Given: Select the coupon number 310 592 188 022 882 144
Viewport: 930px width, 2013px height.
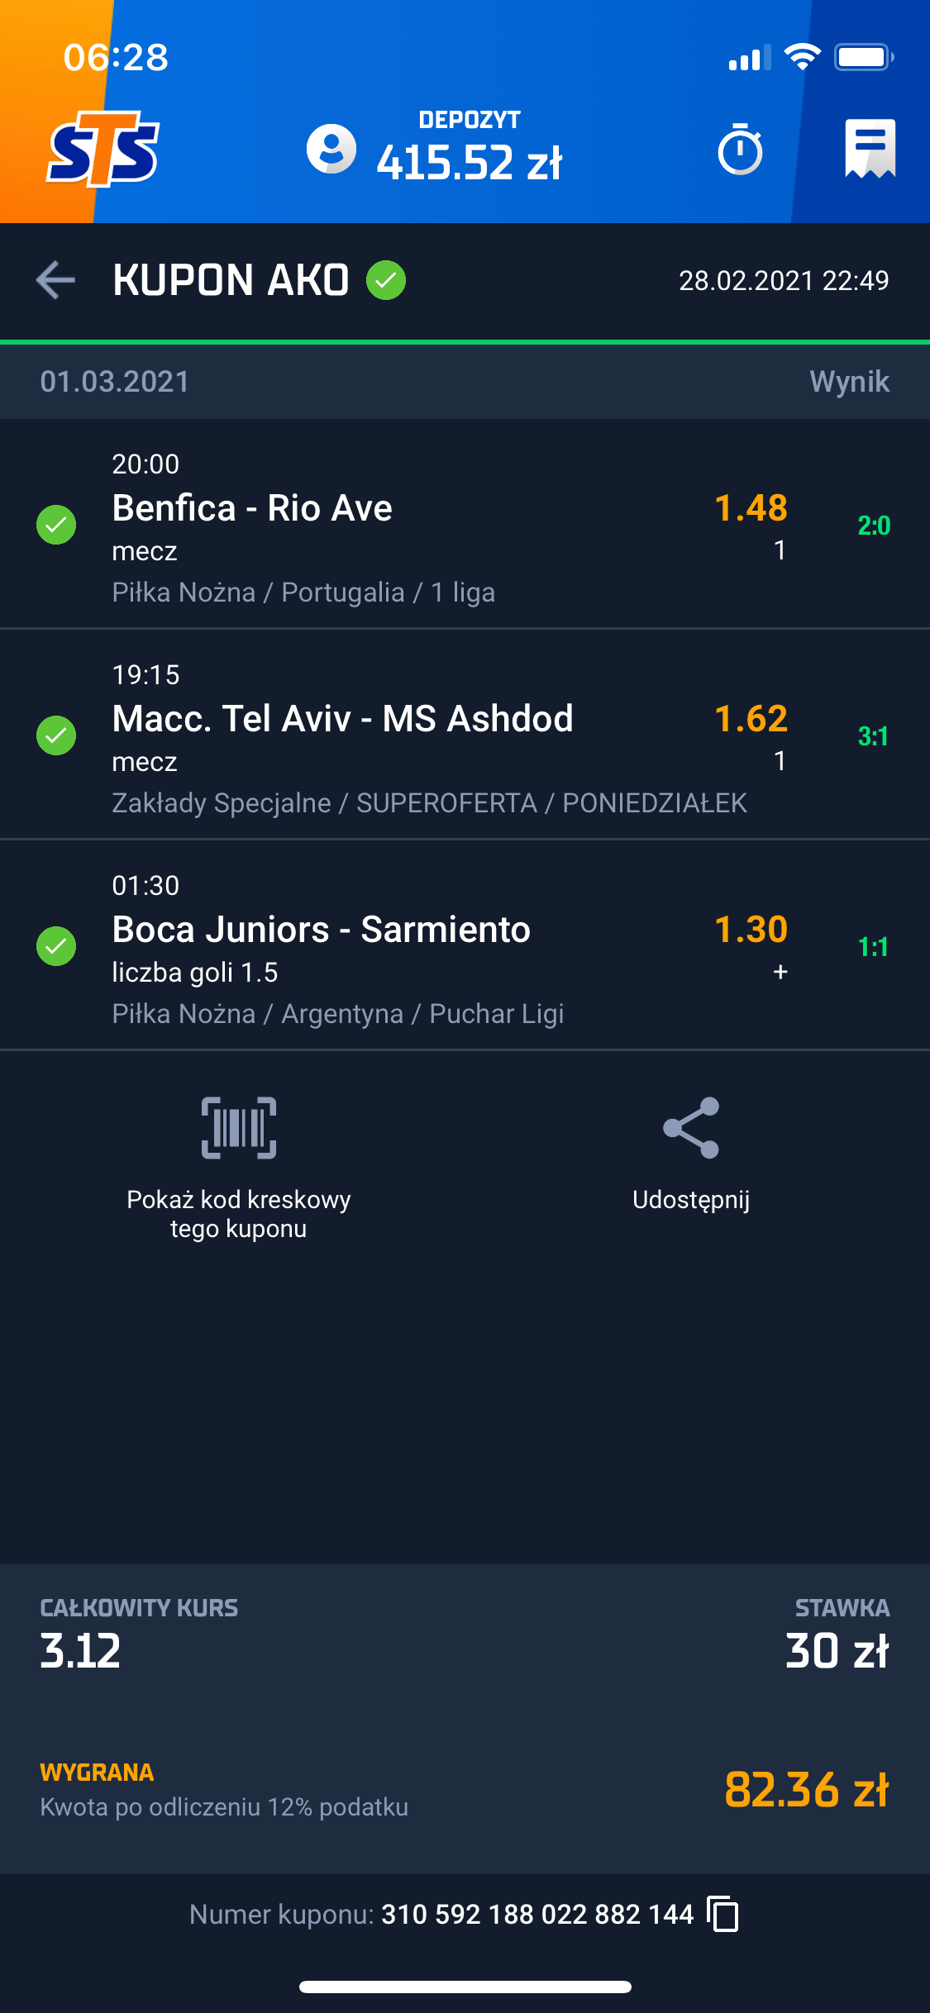Looking at the screenshot, I should pyautogui.click(x=537, y=1915).
